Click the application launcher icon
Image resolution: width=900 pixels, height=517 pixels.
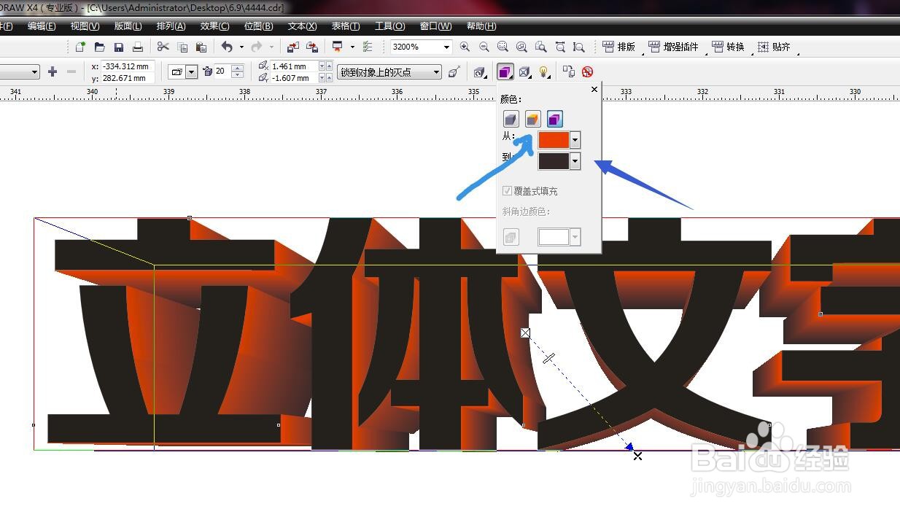(x=338, y=47)
